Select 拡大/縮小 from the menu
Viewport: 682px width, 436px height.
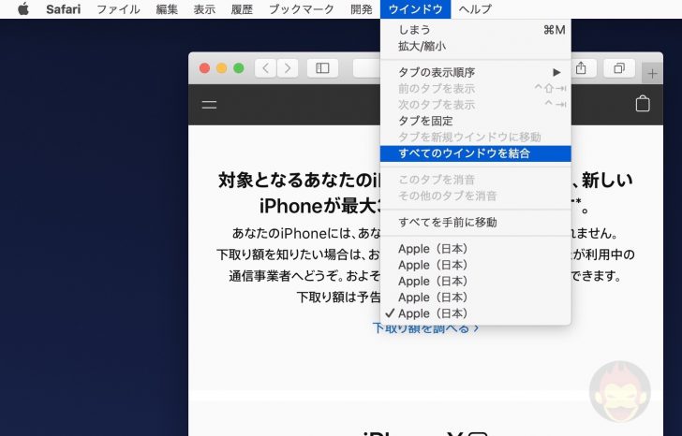(475, 47)
